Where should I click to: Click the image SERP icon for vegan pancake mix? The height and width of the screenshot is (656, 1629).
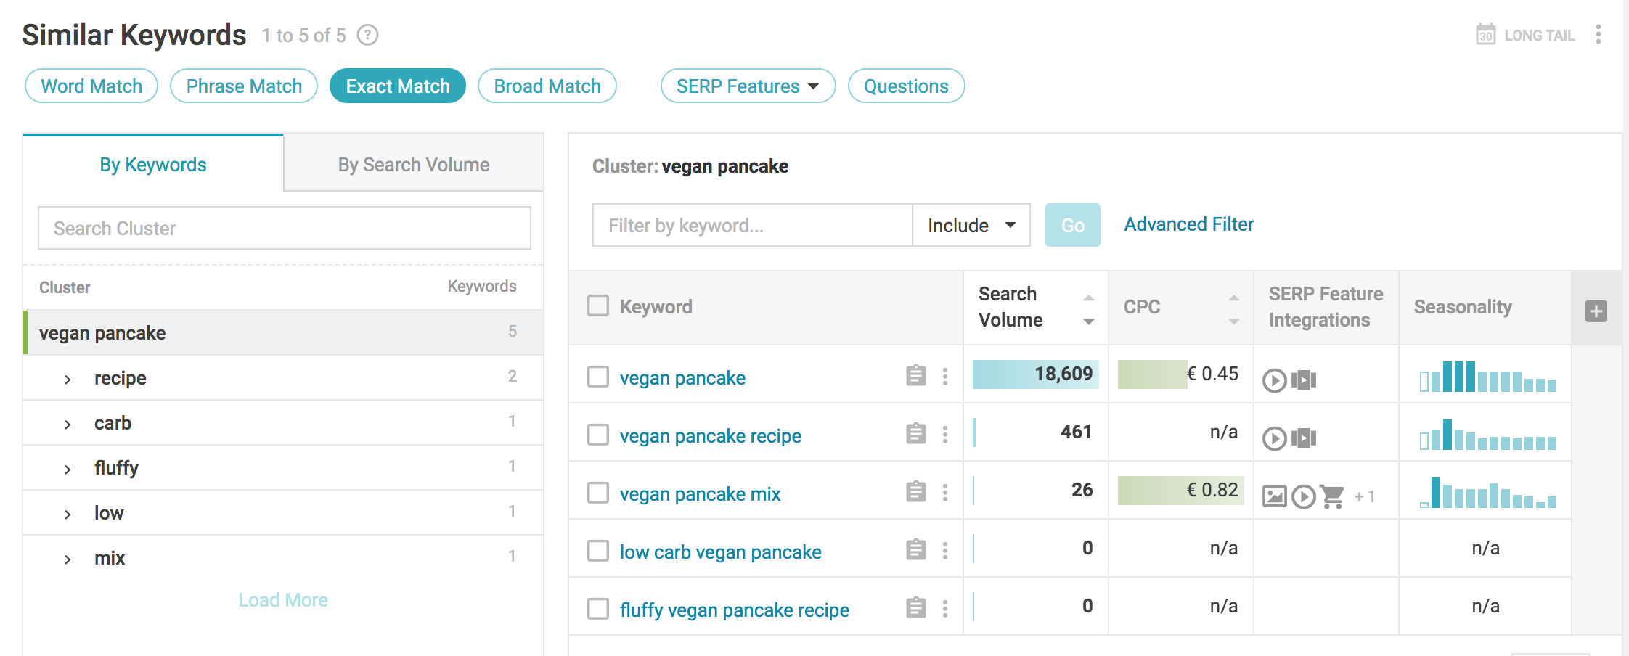pos(1274,496)
